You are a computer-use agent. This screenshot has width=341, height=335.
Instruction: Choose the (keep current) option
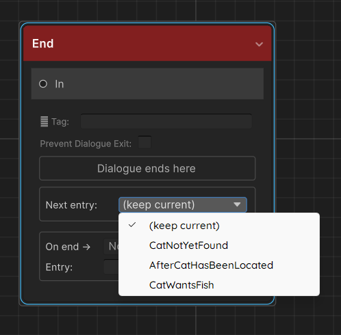[219, 226]
